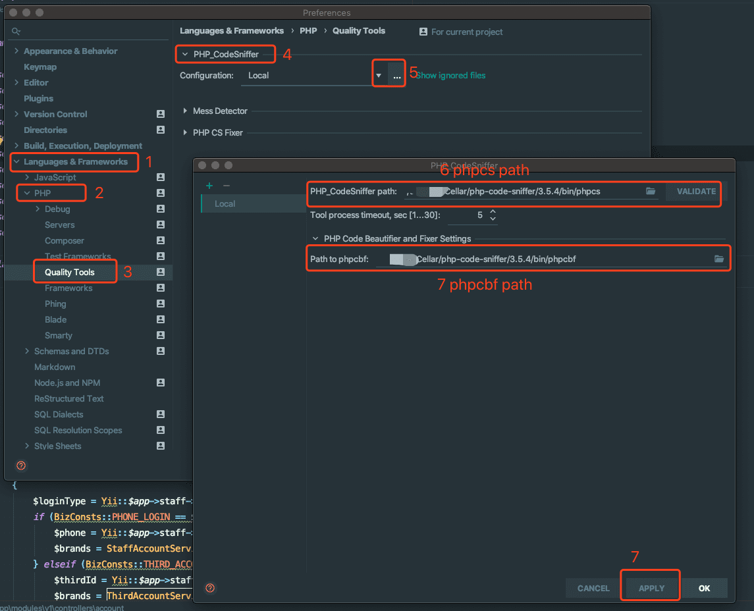Collapse Languages & Frameworks tree node
Screen dimensions: 754x611
click(x=17, y=161)
